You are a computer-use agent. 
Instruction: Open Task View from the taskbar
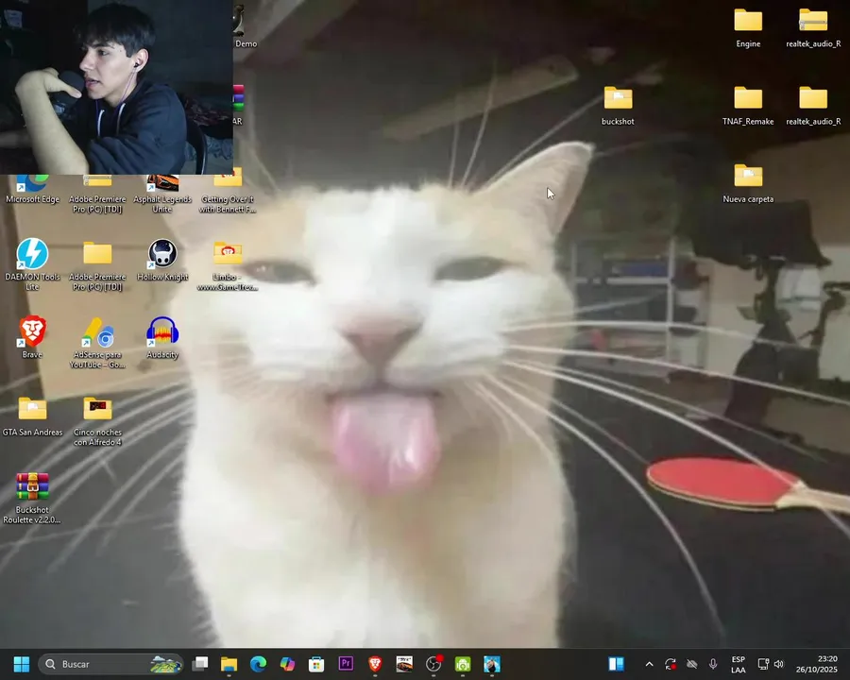(200, 664)
